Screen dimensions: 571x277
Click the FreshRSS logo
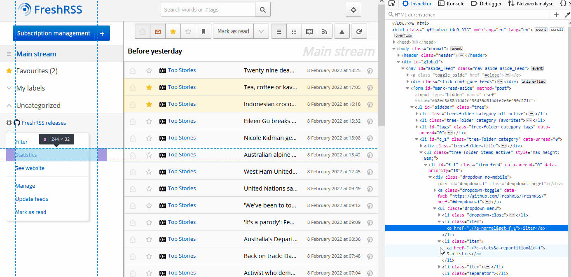click(50, 9)
